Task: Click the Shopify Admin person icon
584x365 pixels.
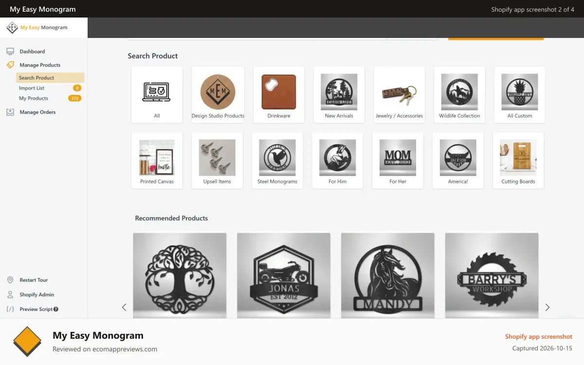Action: (10, 294)
